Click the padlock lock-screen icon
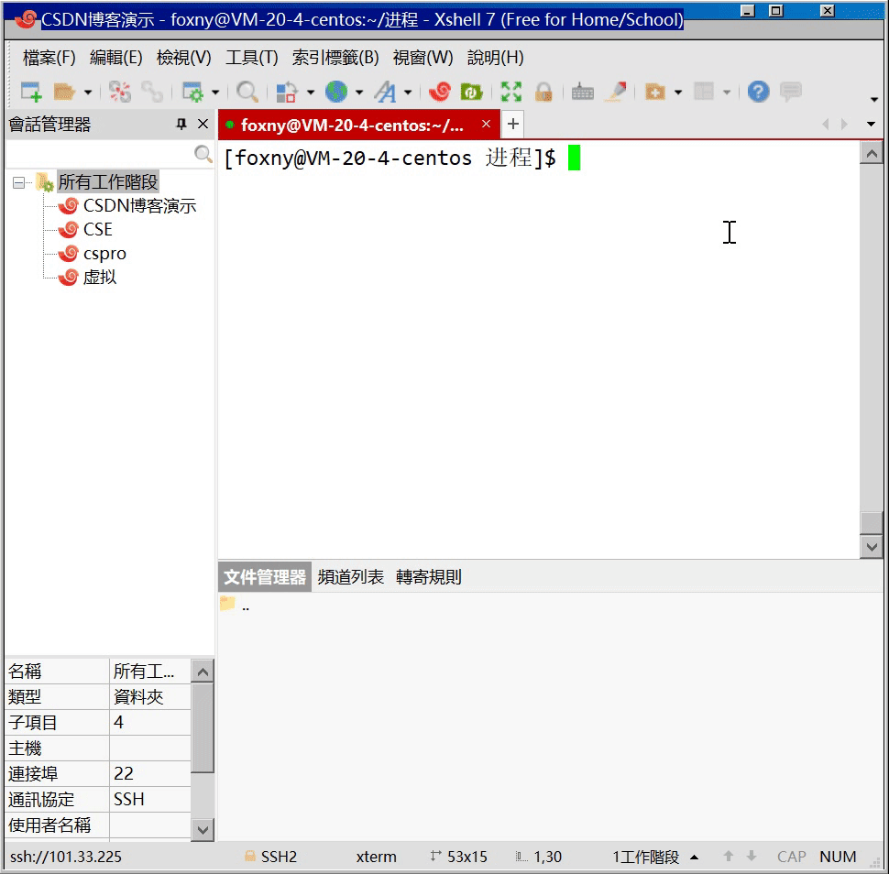 pyautogui.click(x=543, y=92)
